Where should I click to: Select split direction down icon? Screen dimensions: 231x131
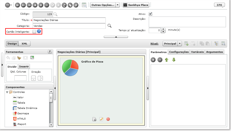click(33, 78)
